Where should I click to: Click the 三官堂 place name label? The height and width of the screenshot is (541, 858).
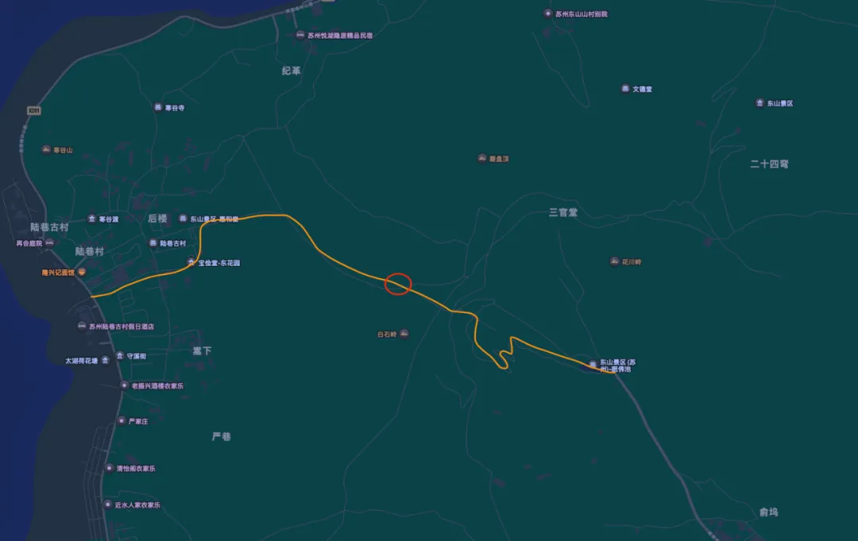563,212
